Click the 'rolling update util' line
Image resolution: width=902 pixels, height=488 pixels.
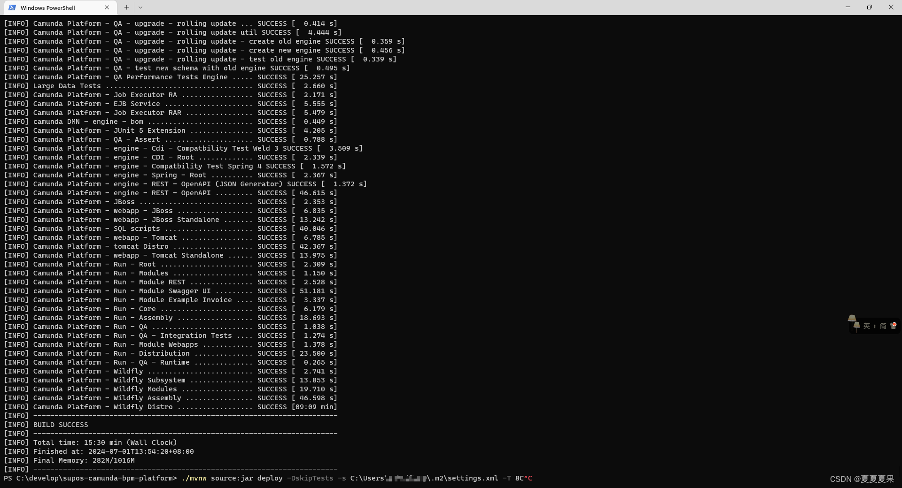click(173, 32)
